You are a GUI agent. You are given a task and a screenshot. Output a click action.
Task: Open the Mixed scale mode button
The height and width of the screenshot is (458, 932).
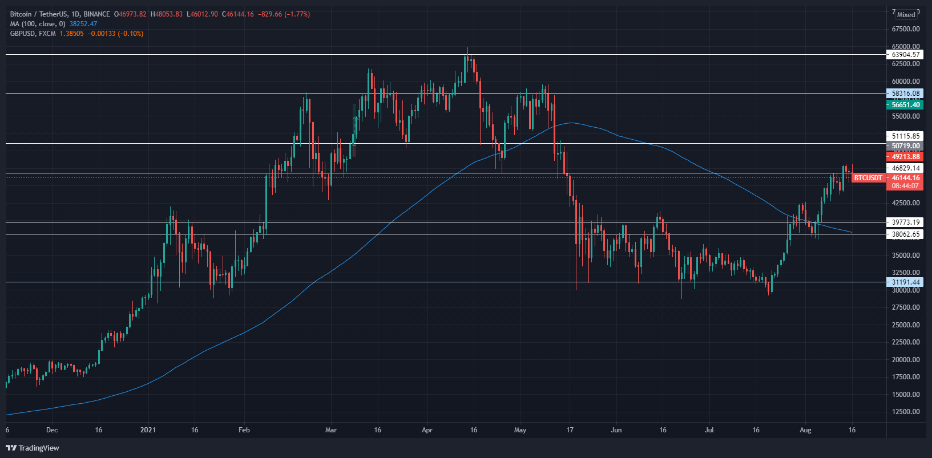906,15
